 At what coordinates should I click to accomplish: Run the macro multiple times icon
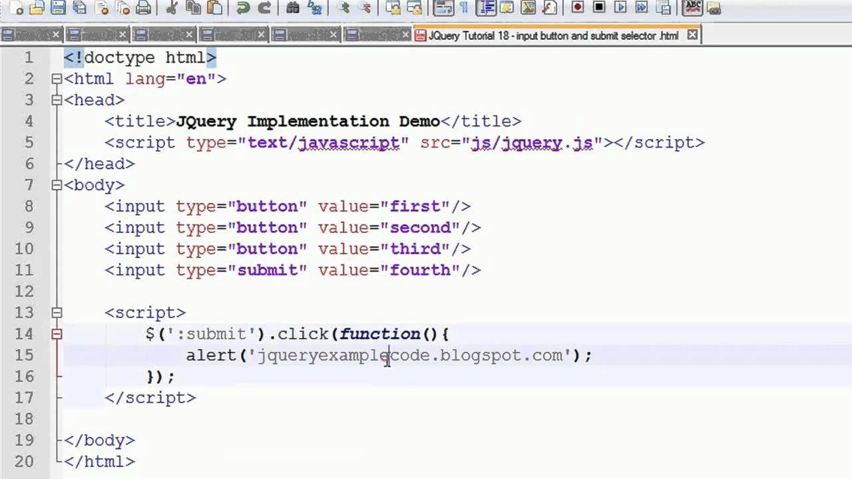click(642, 7)
